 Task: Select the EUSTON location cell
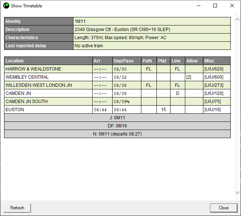point(48,110)
